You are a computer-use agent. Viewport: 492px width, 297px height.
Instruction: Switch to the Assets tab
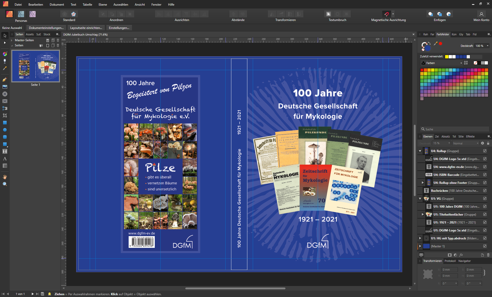(x=30, y=34)
